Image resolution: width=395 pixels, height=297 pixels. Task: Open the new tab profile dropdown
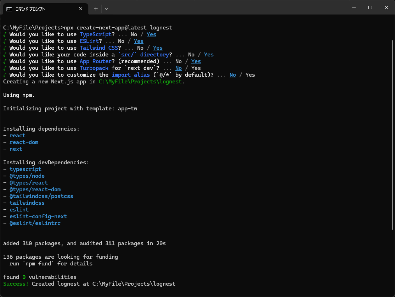(106, 9)
